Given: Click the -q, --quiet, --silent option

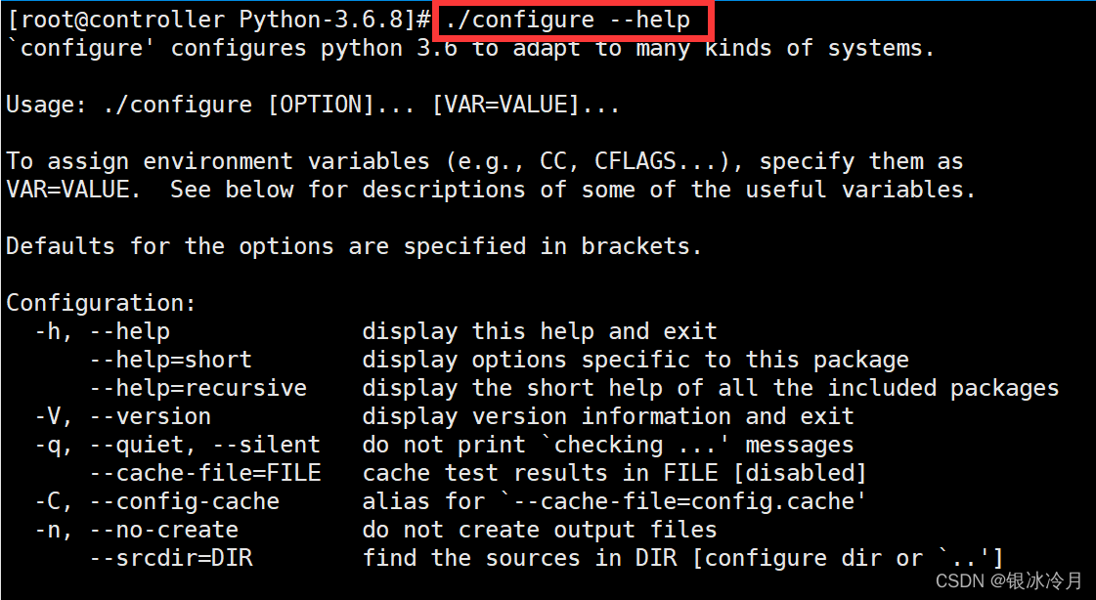Looking at the screenshot, I should (177, 445).
